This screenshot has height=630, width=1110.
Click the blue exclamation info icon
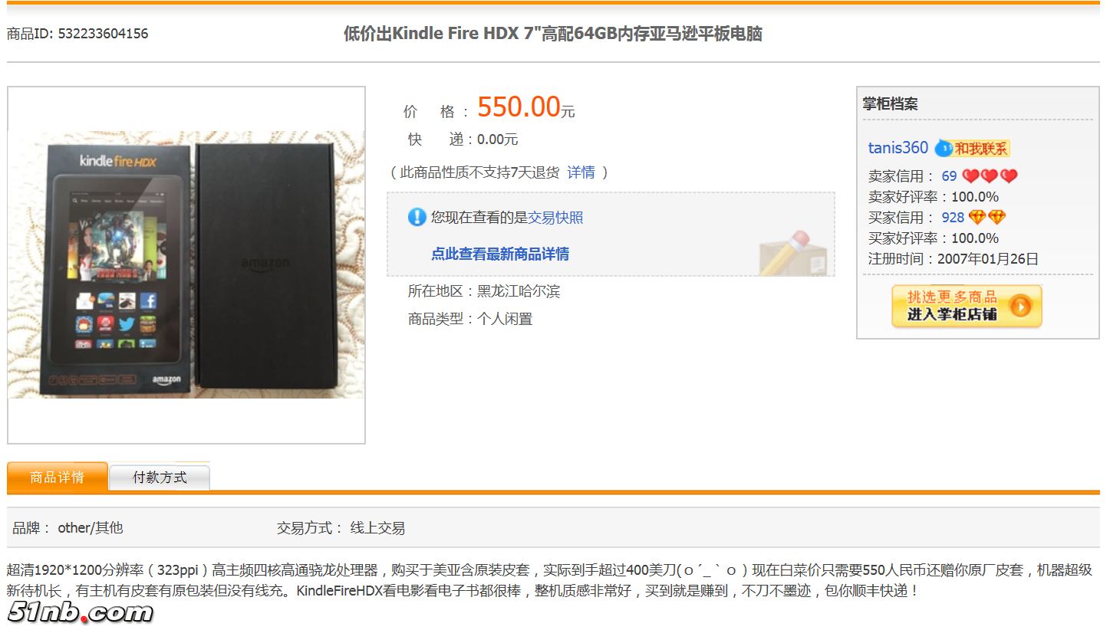[x=417, y=217]
